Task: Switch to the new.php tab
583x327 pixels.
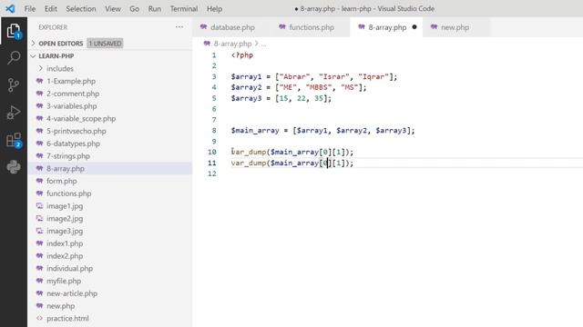Action: pos(456,27)
